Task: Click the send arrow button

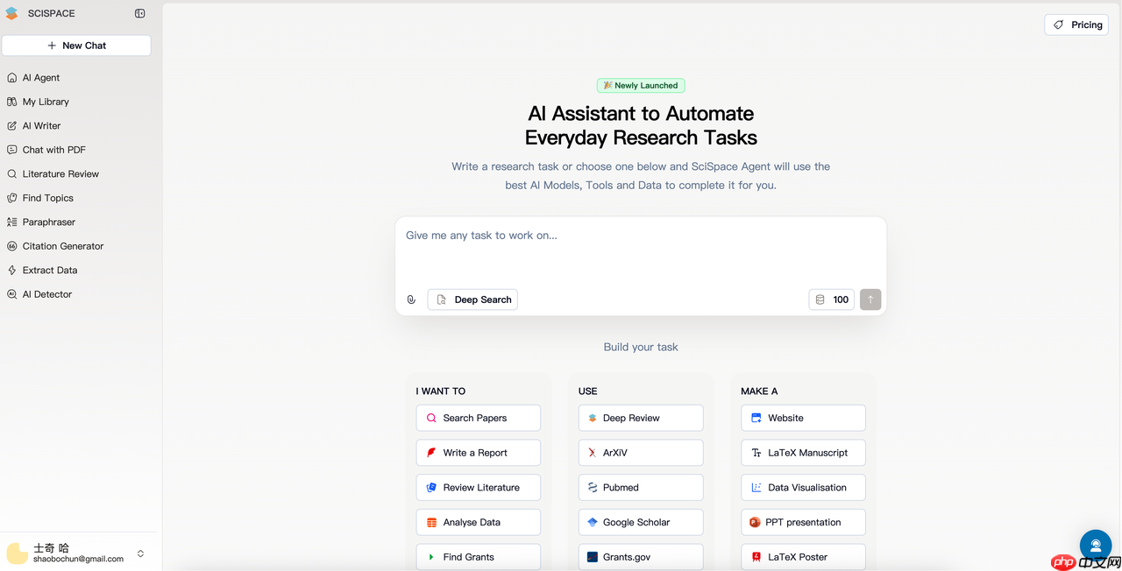Action: click(870, 300)
